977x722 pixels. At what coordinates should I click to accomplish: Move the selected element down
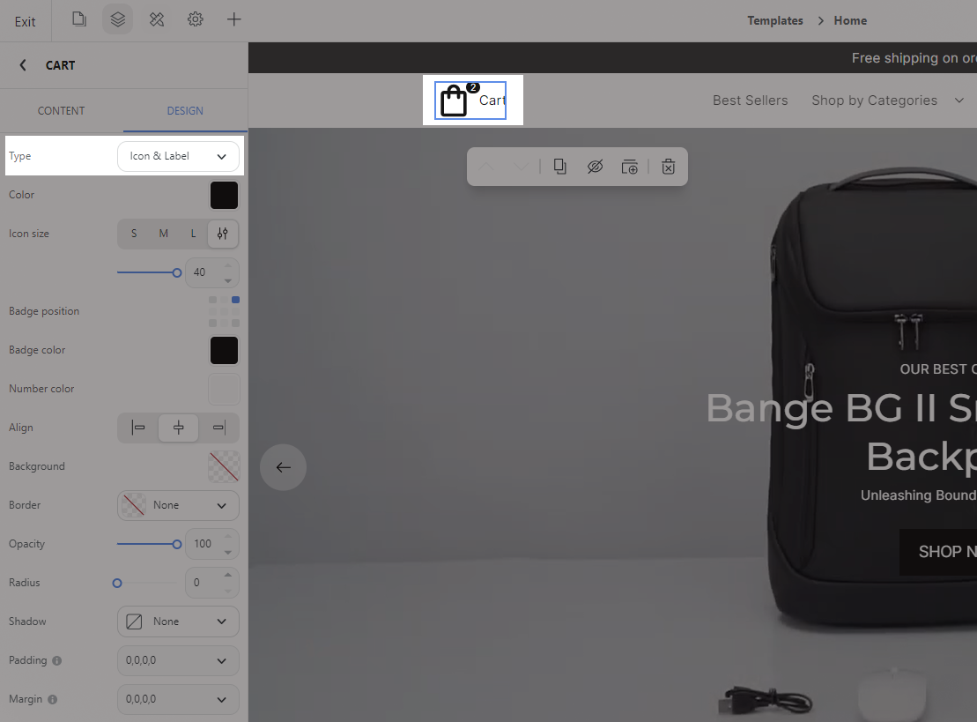(521, 167)
